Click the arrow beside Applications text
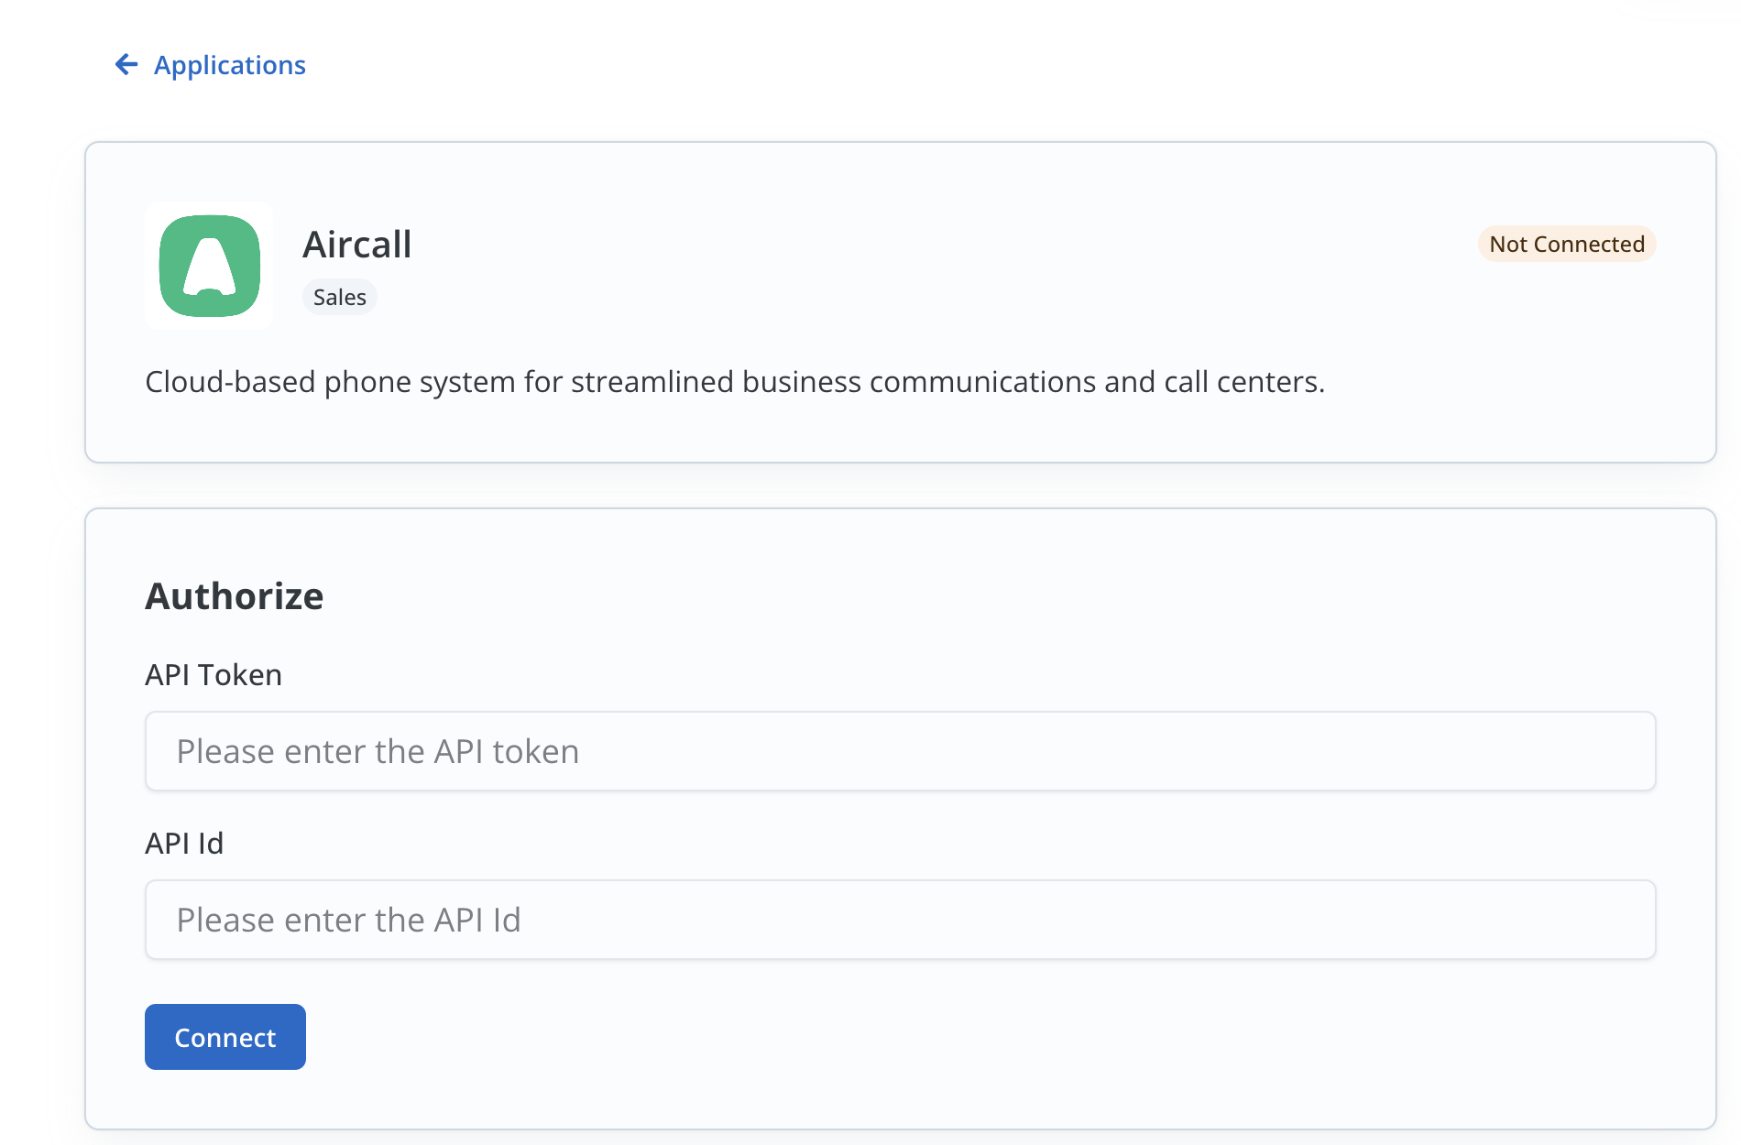 [126, 64]
